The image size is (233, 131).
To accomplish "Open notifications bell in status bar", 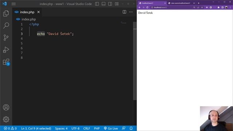I will (131, 128).
